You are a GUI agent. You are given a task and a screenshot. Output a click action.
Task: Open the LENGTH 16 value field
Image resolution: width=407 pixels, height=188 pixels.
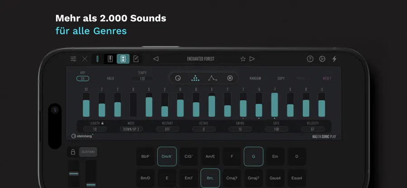(95, 129)
